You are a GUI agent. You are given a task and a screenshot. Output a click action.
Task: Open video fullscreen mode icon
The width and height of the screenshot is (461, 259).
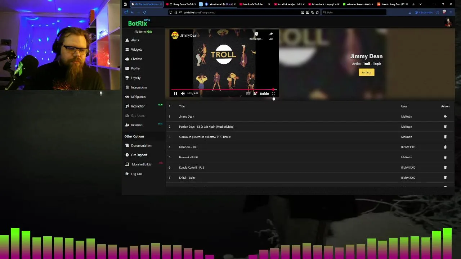pyautogui.click(x=273, y=94)
